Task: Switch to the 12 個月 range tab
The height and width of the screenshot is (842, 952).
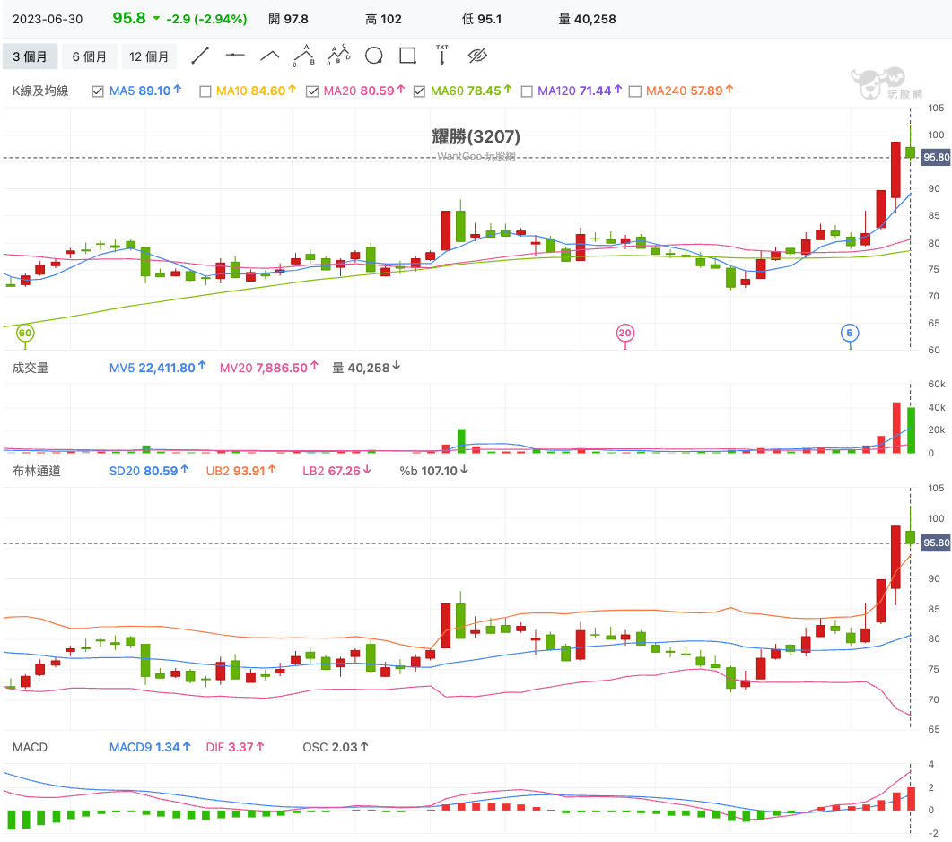Action: pos(149,56)
